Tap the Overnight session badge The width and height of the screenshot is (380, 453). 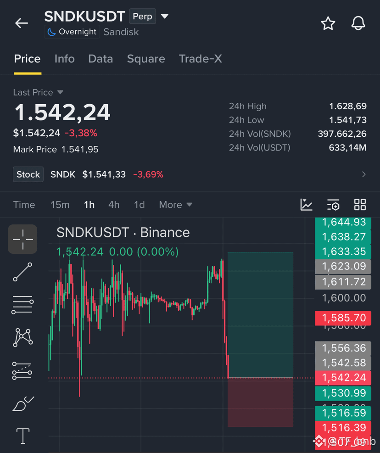(72, 32)
